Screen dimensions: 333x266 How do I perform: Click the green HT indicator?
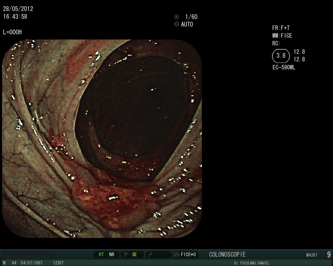point(101,255)
